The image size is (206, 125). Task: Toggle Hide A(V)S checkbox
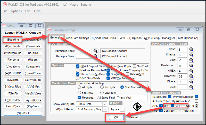127,74
